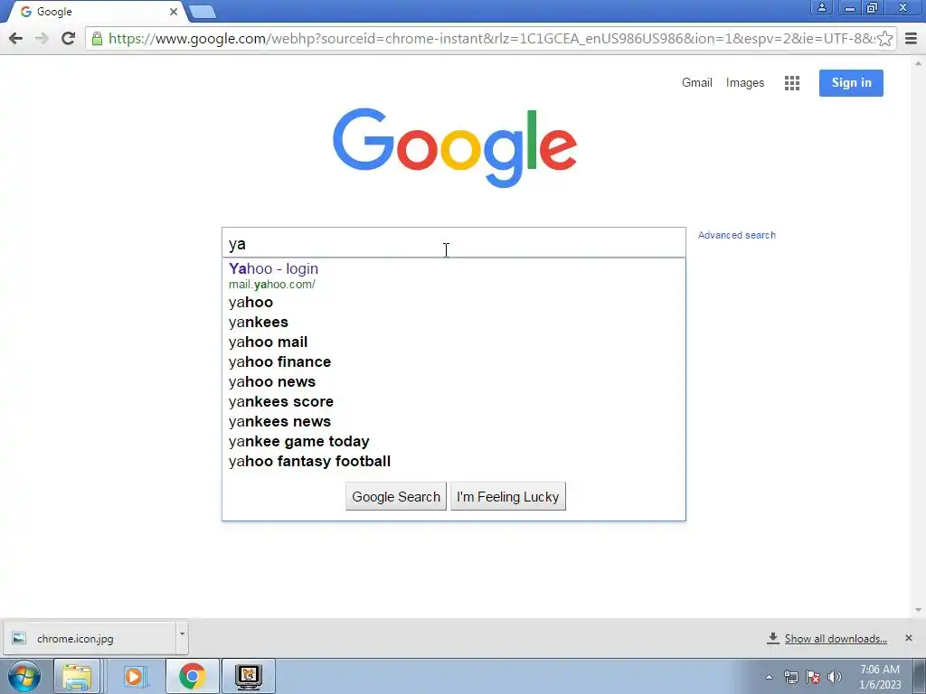Open a new tab button

pos(203,12)
